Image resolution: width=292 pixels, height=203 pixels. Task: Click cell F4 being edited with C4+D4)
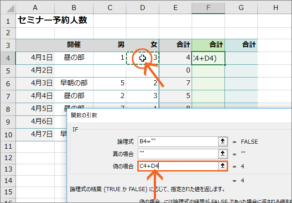coord(208,58)
